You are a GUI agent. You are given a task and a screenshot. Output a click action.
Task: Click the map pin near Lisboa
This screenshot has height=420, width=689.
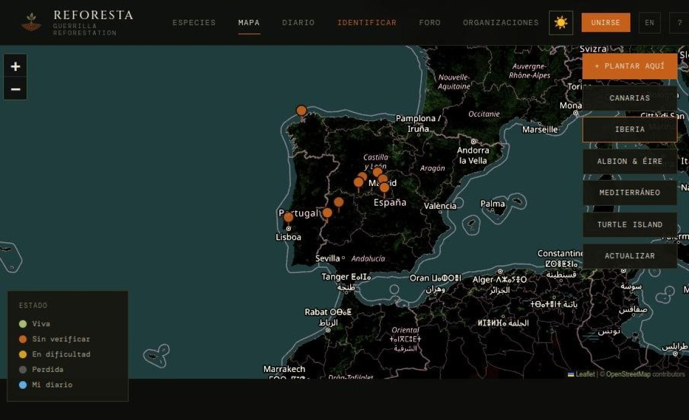click(288, 217)
